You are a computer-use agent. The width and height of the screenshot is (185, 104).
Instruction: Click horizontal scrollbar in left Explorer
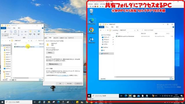coord(21,78)
